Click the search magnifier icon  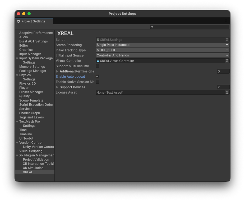pos(152,27)
